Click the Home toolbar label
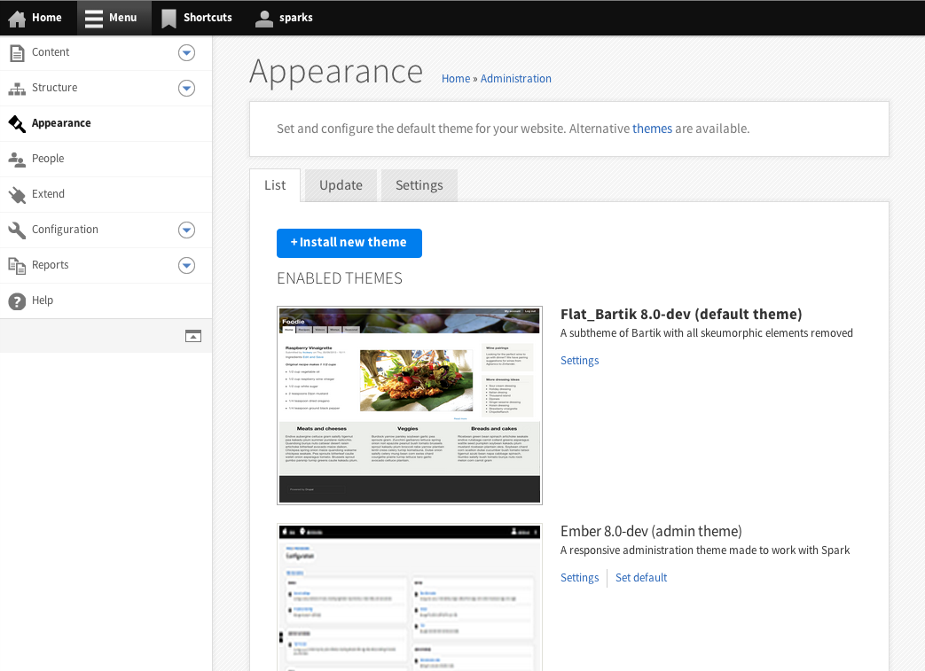 47,18
